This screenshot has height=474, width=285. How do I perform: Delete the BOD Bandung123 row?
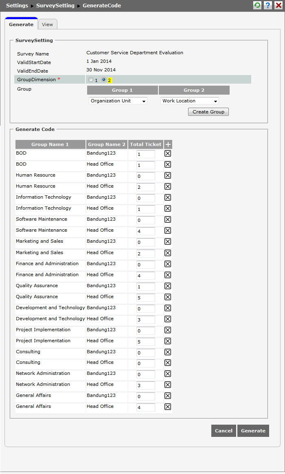pos(168,154)
